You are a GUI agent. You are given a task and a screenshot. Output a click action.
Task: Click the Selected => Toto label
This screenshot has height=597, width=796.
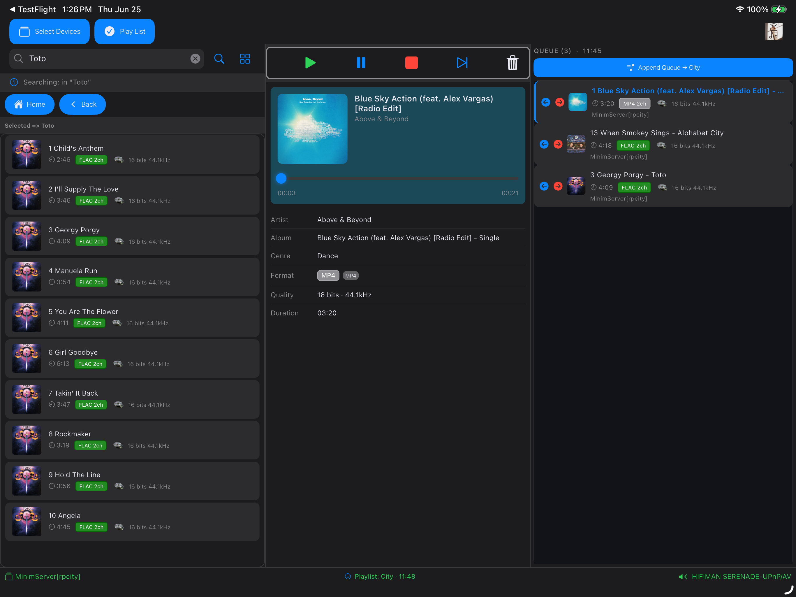[x=29, y=126]
